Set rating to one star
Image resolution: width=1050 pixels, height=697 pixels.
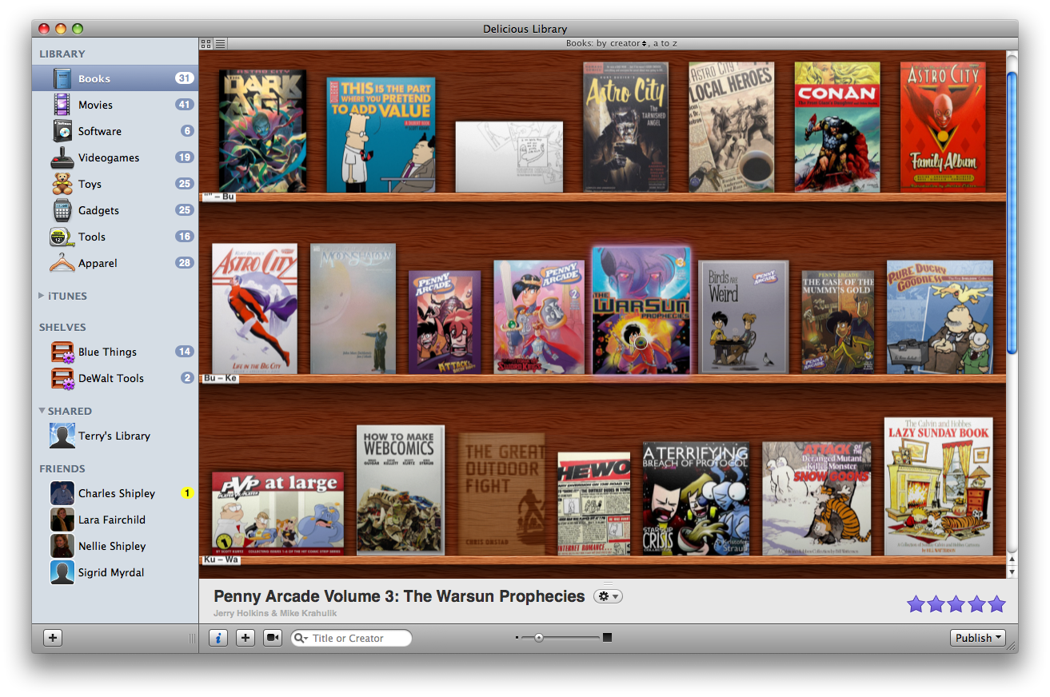[x=916, y=604]
